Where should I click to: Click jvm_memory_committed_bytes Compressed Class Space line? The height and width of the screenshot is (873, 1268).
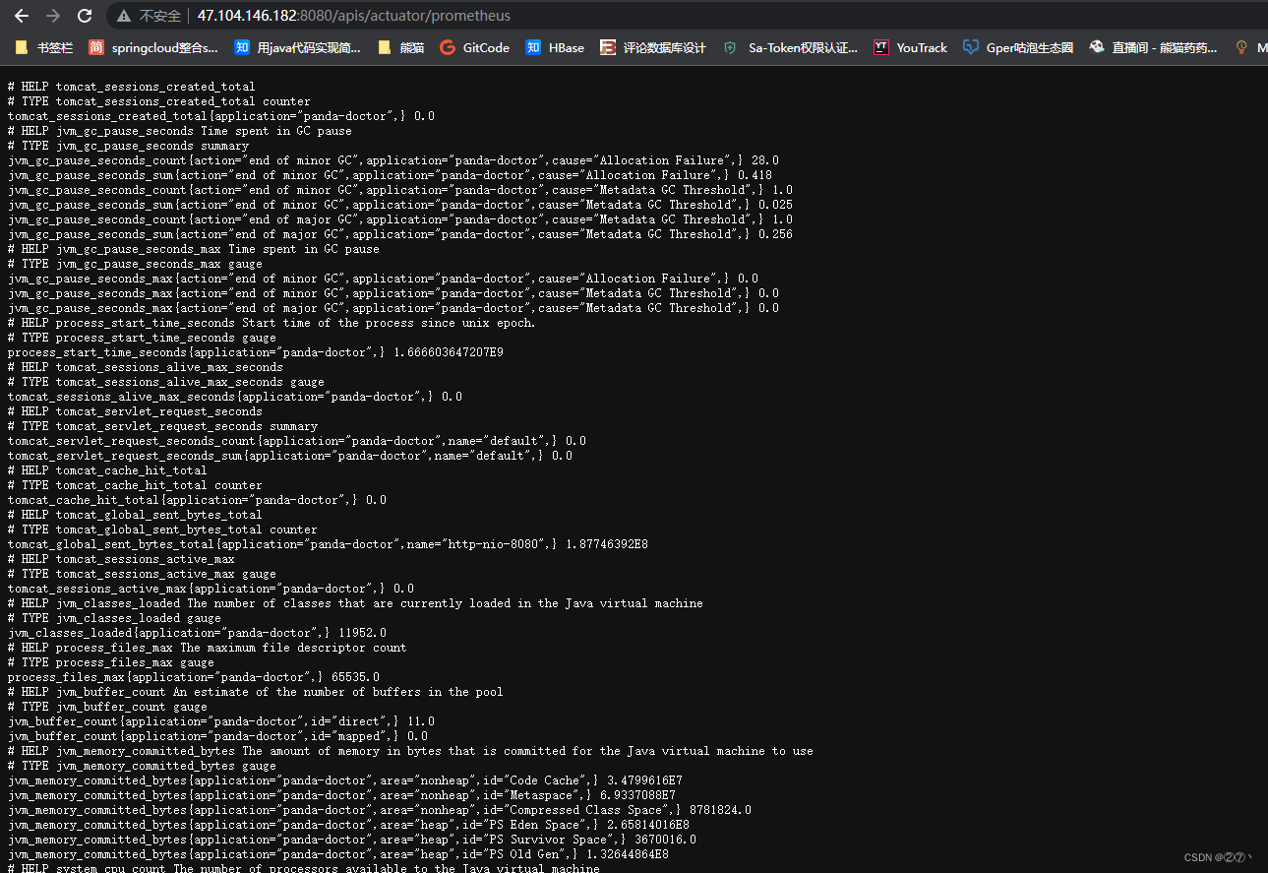(x=380, y=810)
